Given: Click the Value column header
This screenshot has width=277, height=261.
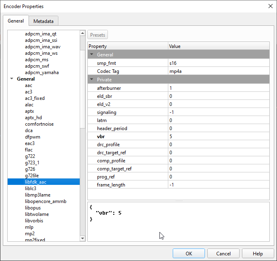Looking at the screenshot, I should click(x=219, y=46).
